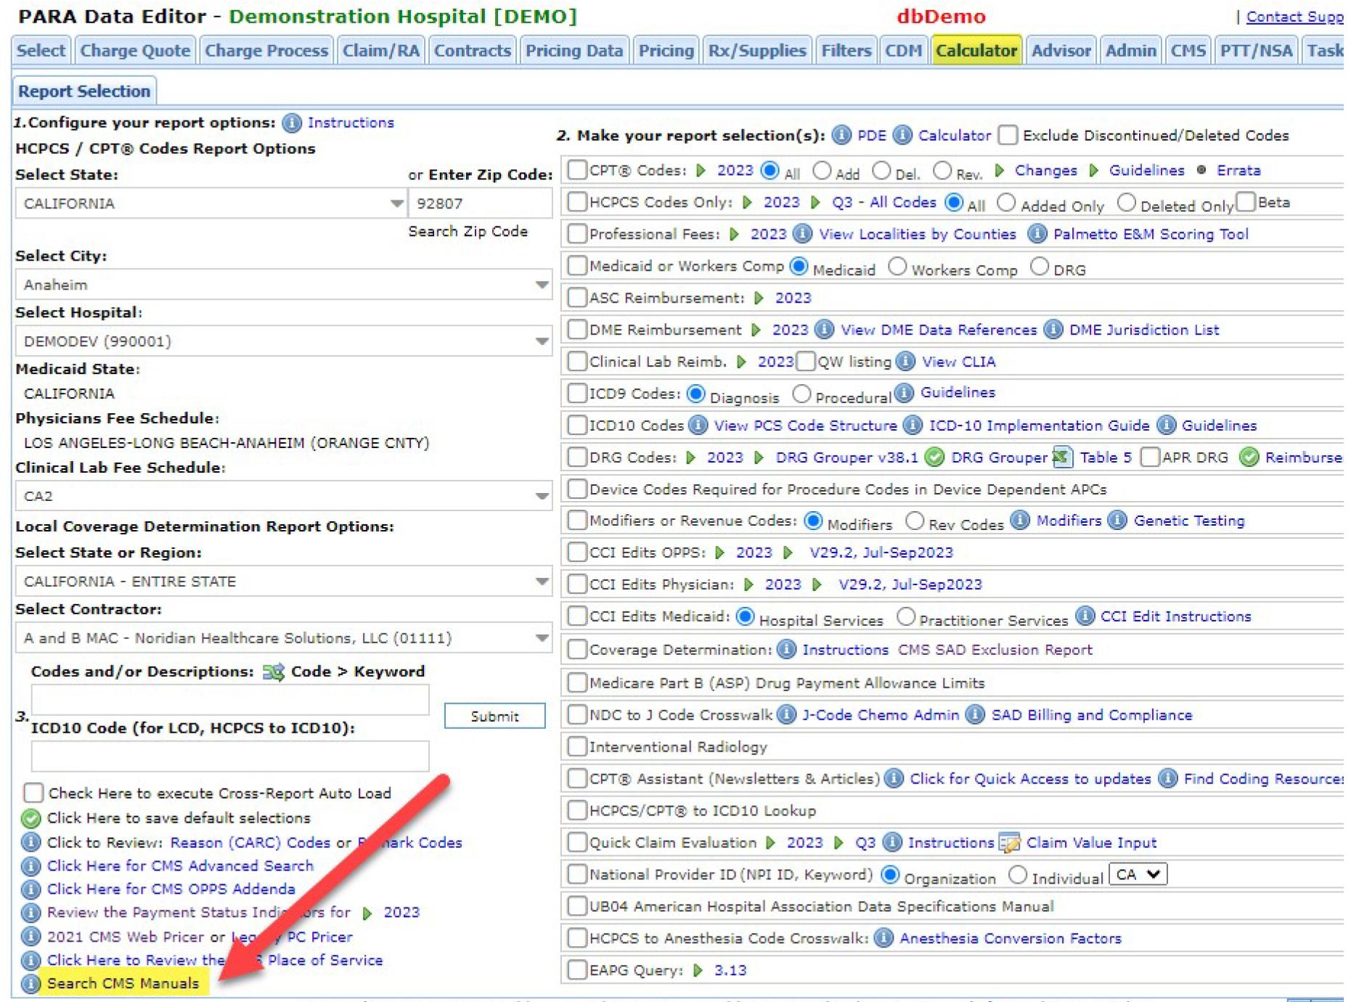Go to the Pricing Data tab
The width and height of the screenshot is (1359, 1002).
click(x=574, y=51)
